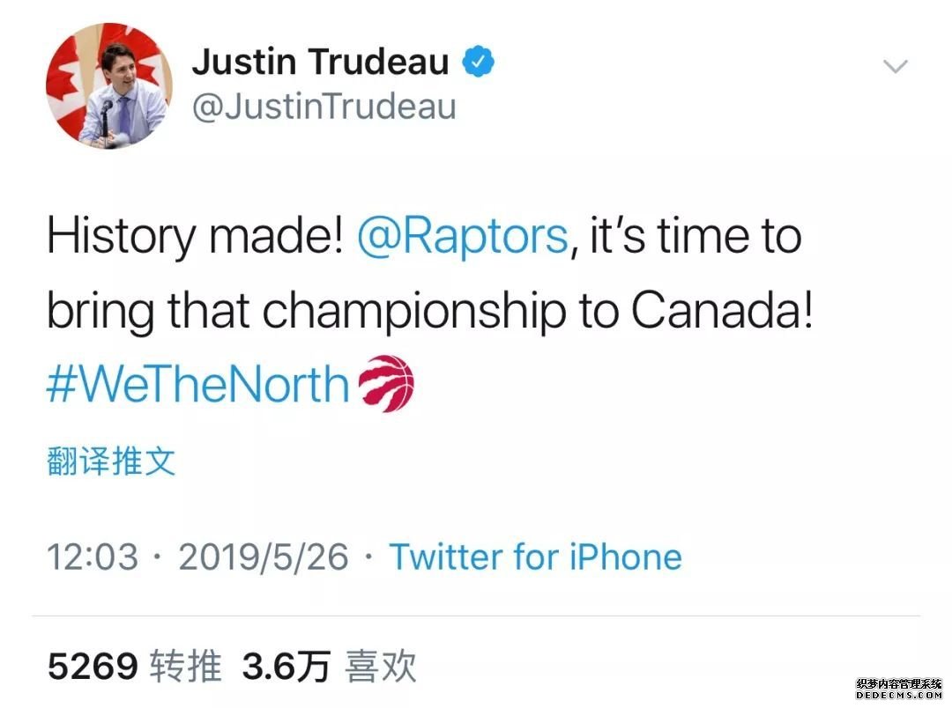Click the "championship" word in the tweet
952x708 pixels.
point(414,311)
